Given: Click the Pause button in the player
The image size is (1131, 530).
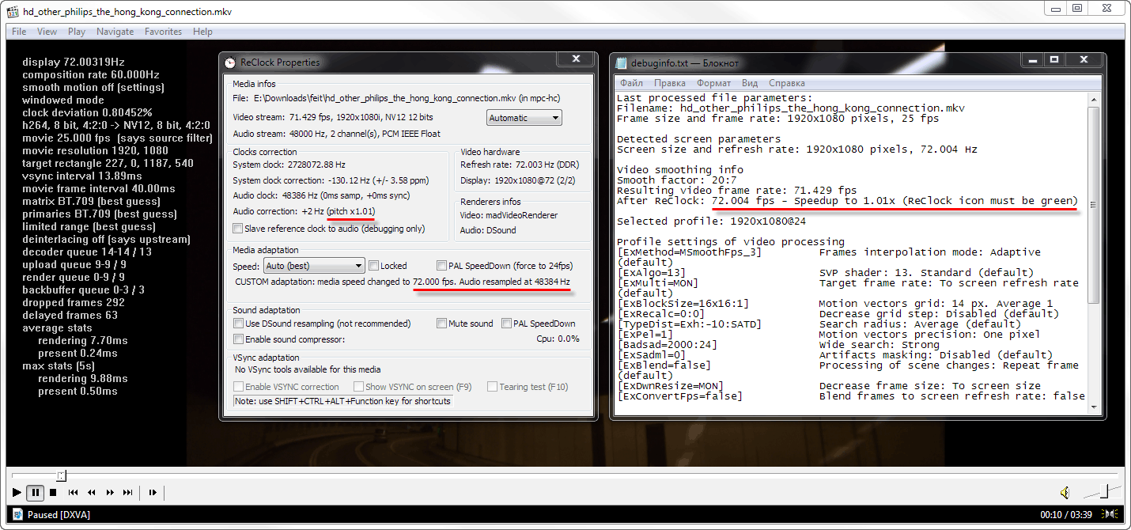Looking at the screenshot, I should [35, 493].
